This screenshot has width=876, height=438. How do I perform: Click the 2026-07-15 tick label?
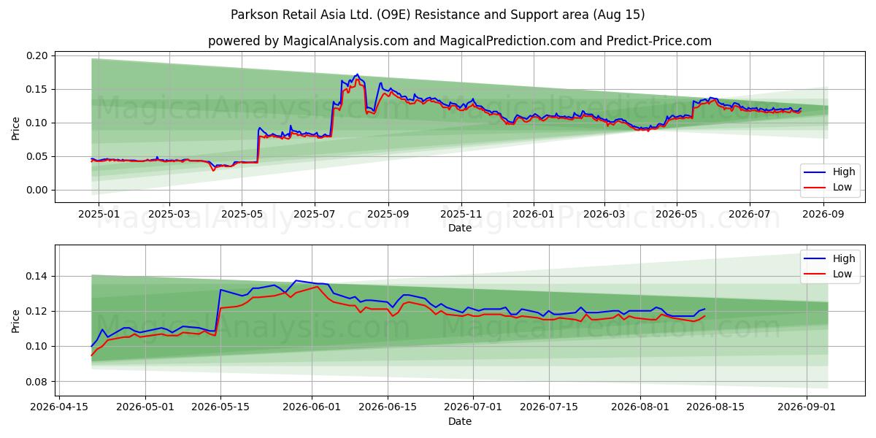[550, 407]
